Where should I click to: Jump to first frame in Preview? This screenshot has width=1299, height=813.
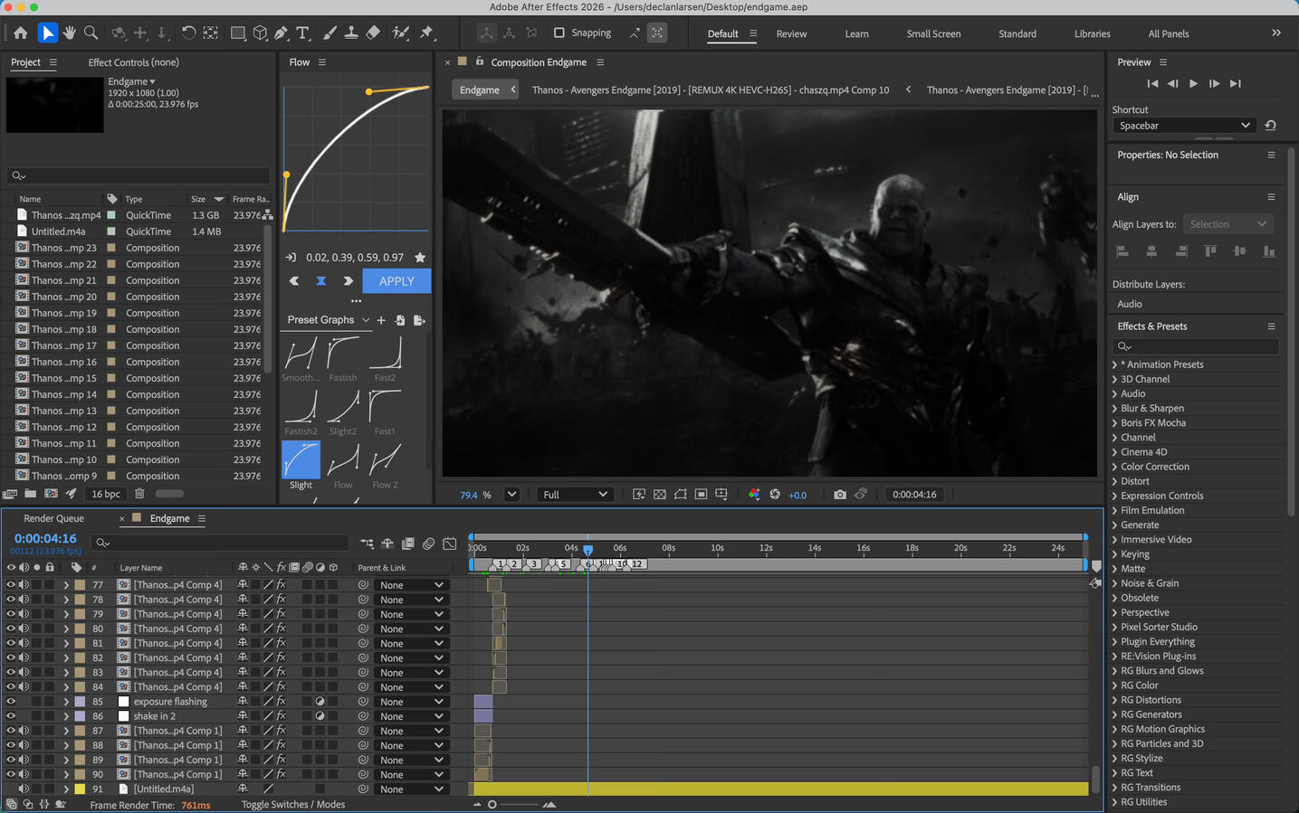[x=1152, y=83]
